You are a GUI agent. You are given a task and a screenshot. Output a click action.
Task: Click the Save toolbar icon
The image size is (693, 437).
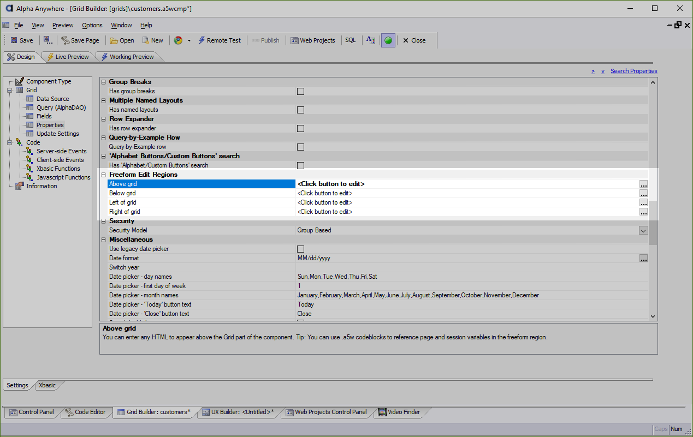click(21, 40)
